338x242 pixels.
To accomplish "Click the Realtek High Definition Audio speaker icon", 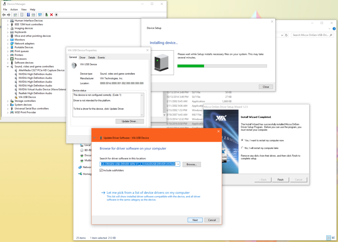I will [x=16, y=93].
